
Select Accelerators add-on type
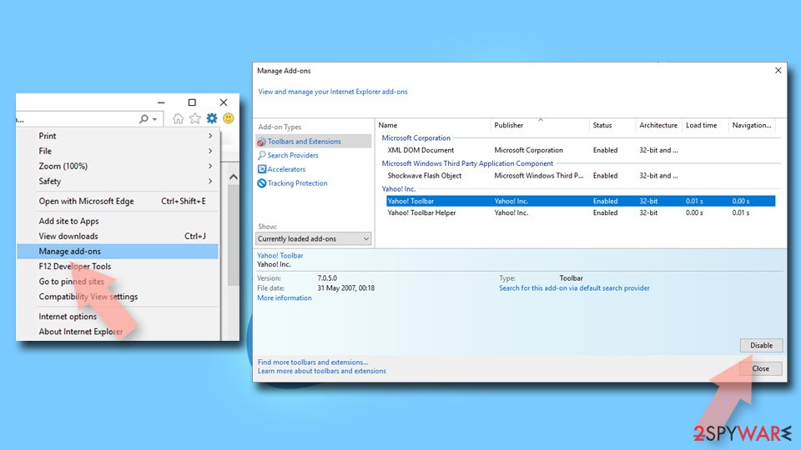pos(286,169)
